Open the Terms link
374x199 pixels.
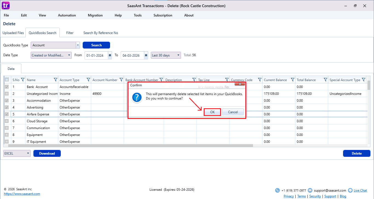301,196
